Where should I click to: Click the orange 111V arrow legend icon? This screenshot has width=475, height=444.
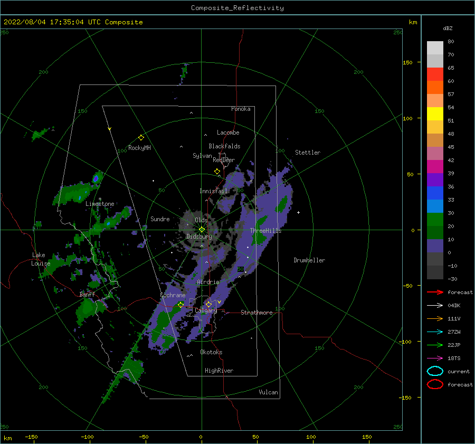pos(435,318)
